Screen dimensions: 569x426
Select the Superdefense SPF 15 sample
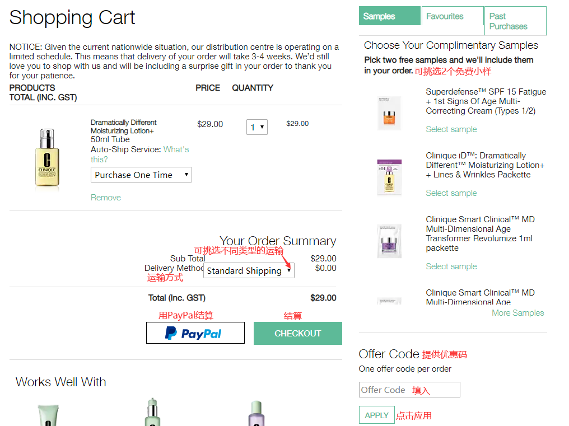click(451, 129)
